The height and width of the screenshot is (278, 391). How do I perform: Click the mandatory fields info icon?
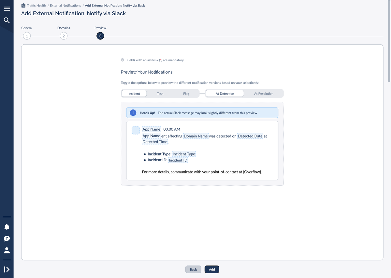tap(123, 60)
